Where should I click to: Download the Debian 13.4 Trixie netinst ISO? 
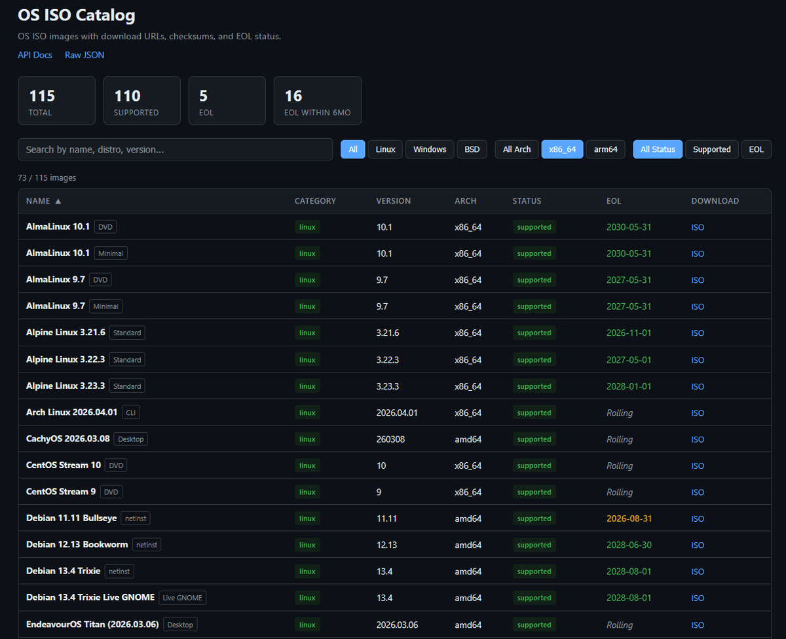coord(698,572)
